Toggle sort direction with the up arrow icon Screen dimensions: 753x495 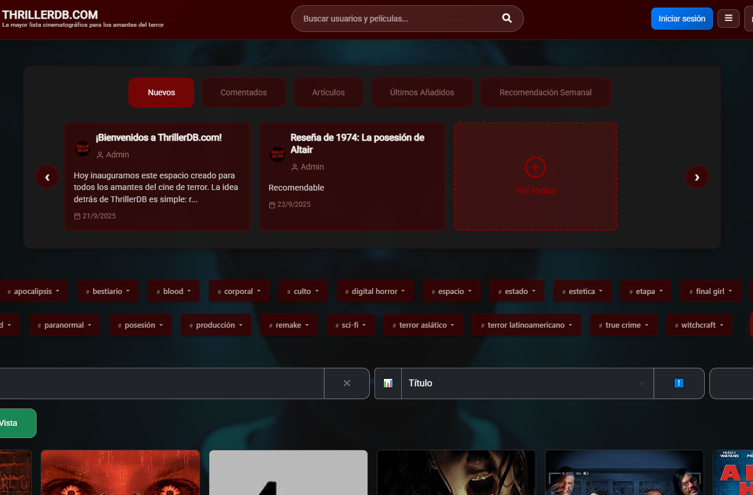point(679,383)
